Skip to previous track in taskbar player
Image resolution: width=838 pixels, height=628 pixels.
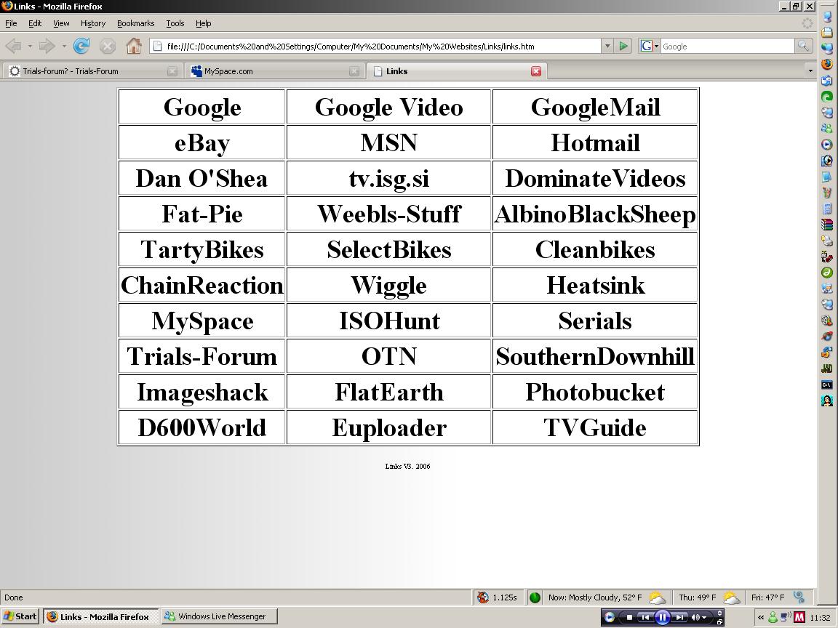pyautogui.click(x=645, y=618)
